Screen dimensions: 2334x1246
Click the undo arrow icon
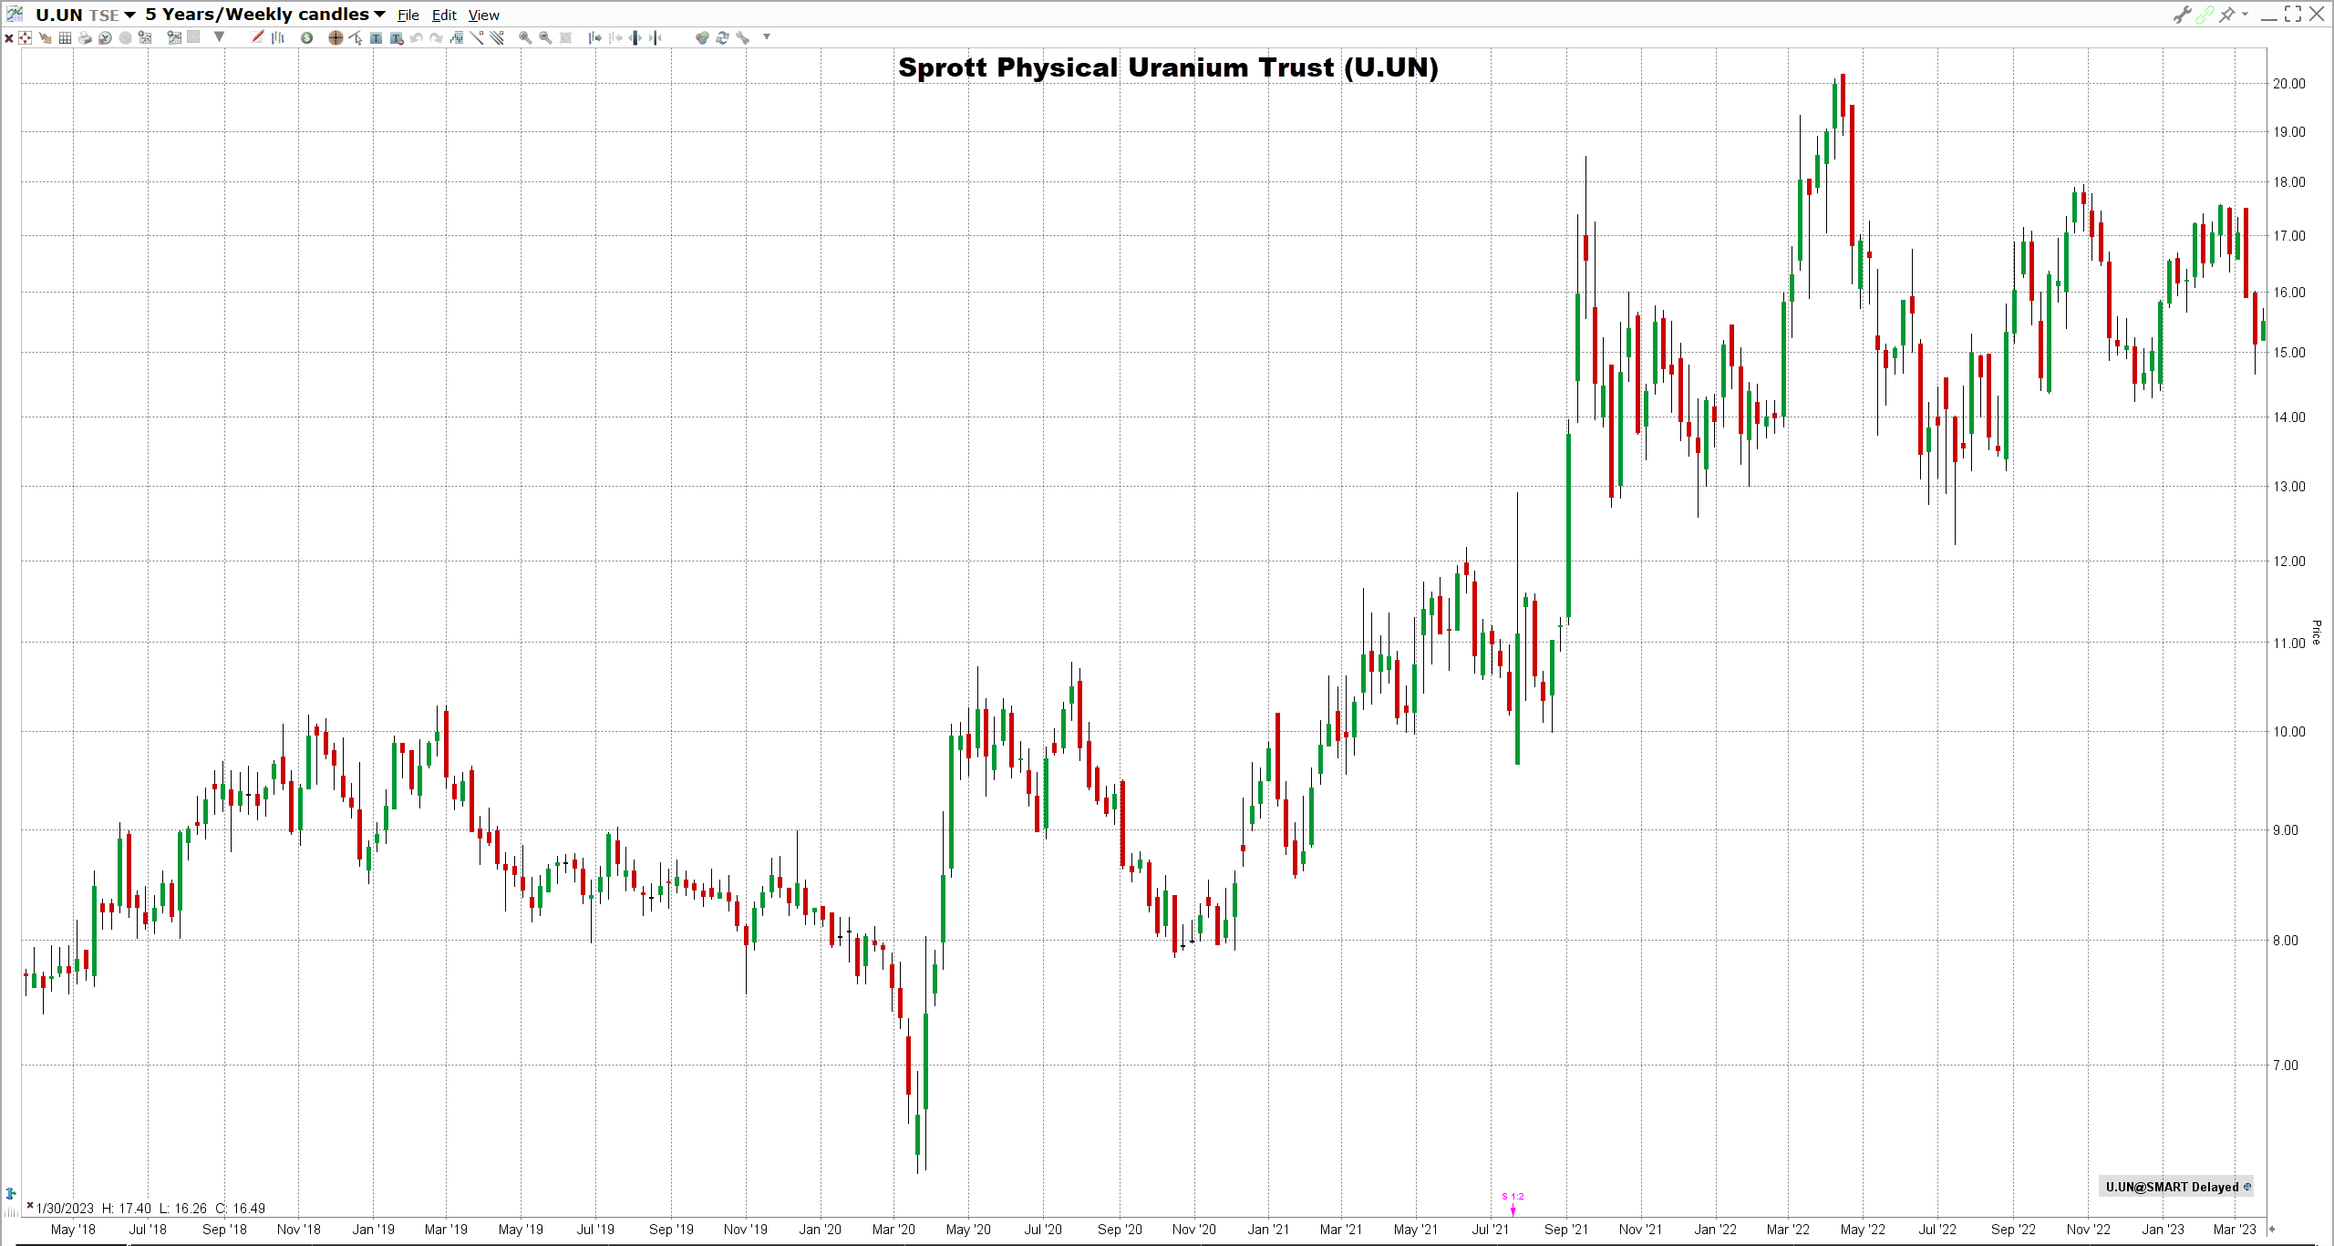point(416,37)
